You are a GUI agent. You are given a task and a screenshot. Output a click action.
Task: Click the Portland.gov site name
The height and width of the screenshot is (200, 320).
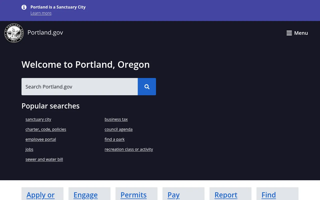pyautogui.click(x=45, y=32)
